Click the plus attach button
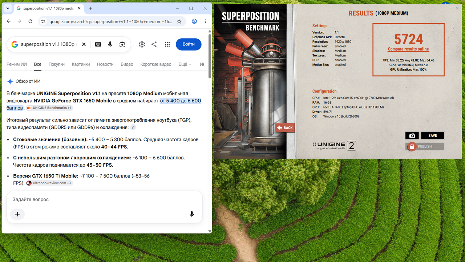The height and width of the screenshot is (262, 465). (x=17, y=214)
